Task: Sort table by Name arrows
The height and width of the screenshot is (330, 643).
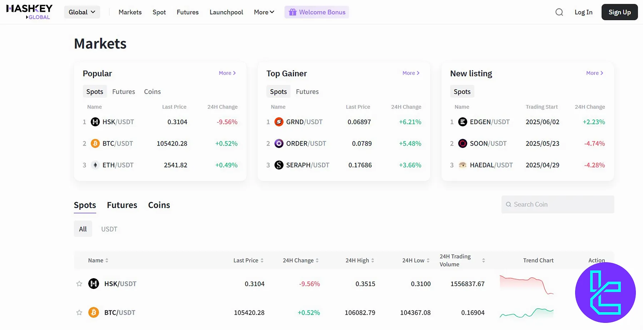Action: click(107, 260)
